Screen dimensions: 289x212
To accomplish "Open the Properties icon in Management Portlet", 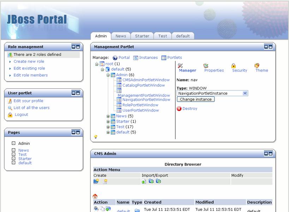I will (206, 66).
